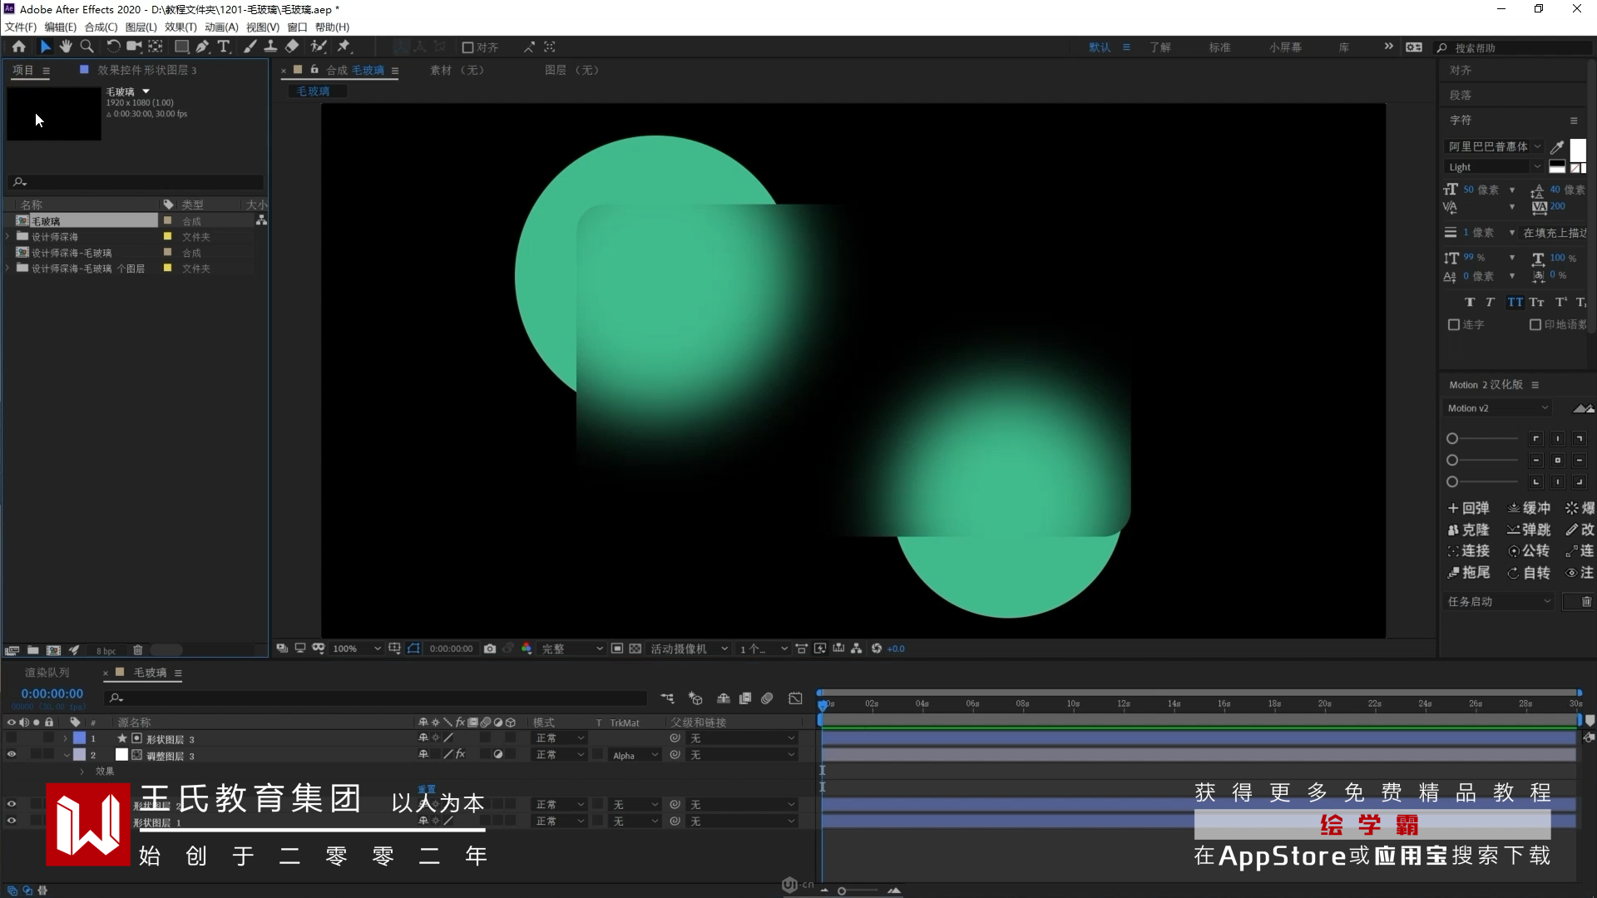Select the Rectangle shape tool
This screenshot has height=898, width=1597.
(x=180, y=47)
